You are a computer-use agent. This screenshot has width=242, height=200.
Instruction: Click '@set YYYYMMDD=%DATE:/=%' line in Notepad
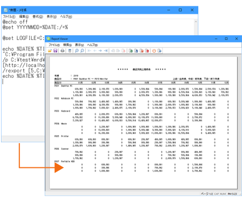point(35,27)
